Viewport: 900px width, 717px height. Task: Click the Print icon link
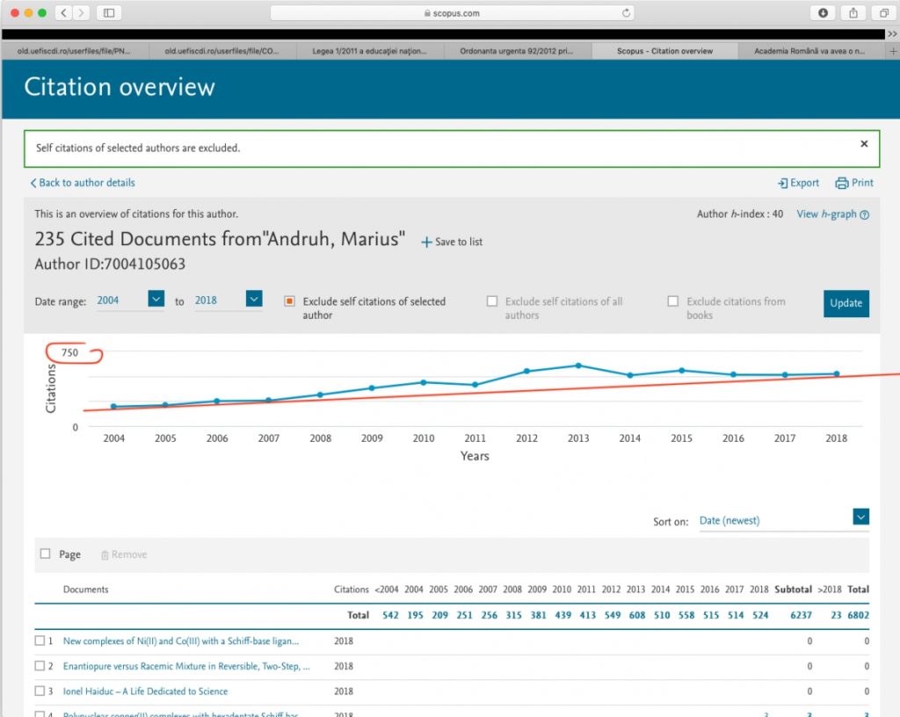(x=854, y=183)
